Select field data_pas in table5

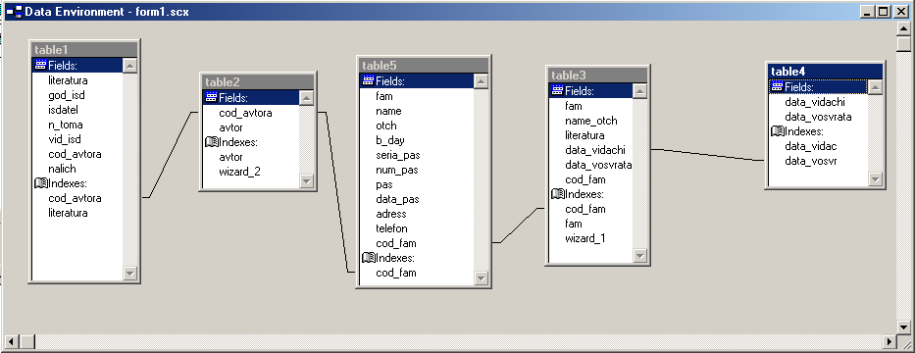click(397, 199)
